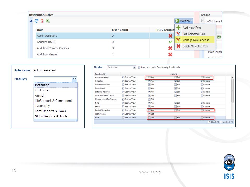Image resolution: width=250 pixels, height=187 pixels.
Task: Collapse the Institution Roles panel triangle
Action: 31,21
